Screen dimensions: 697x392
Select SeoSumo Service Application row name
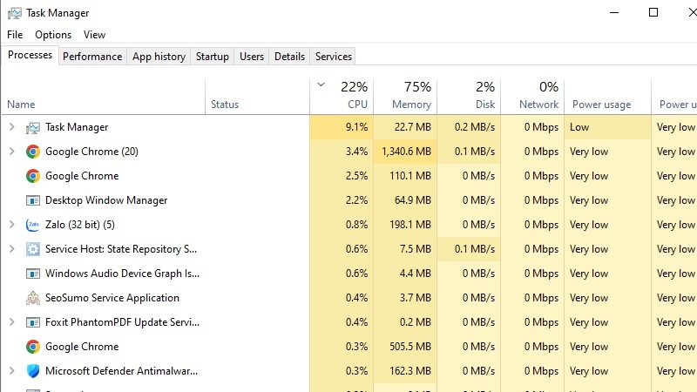pos(112,298)
